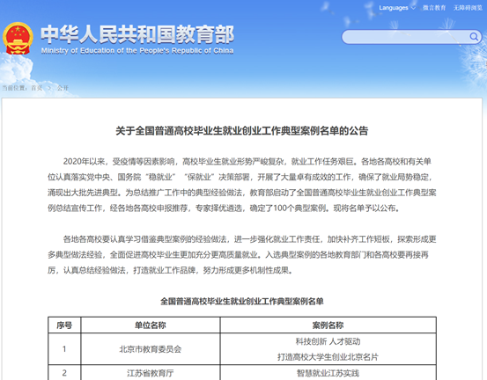Viewport: 487px width, 380px height.
Task: Click the 单位名称 column header
Action: pos(151,325)
